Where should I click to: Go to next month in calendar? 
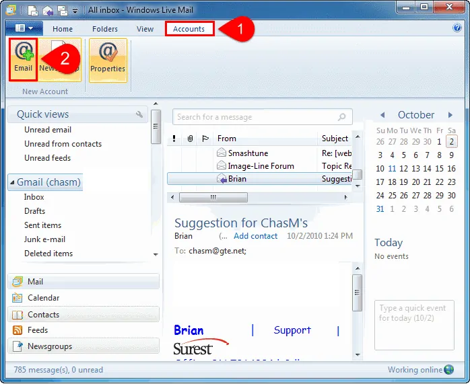(450, 115)
